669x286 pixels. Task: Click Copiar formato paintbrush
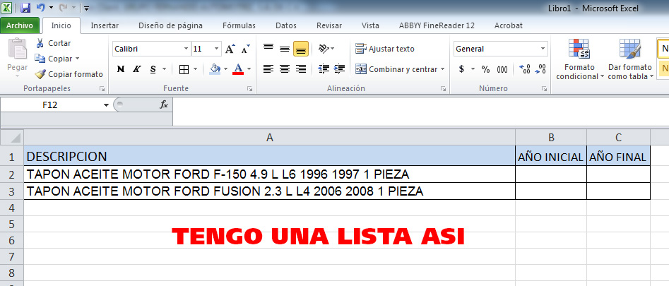coord(69,74)
